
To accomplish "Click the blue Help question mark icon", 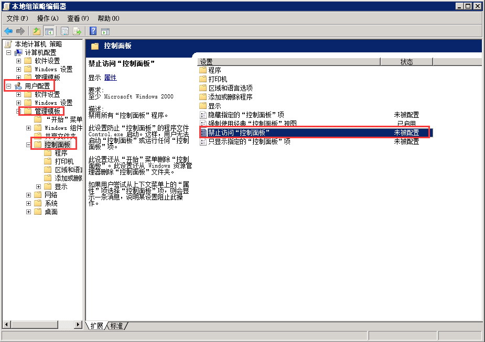I will tap(93, 31).
